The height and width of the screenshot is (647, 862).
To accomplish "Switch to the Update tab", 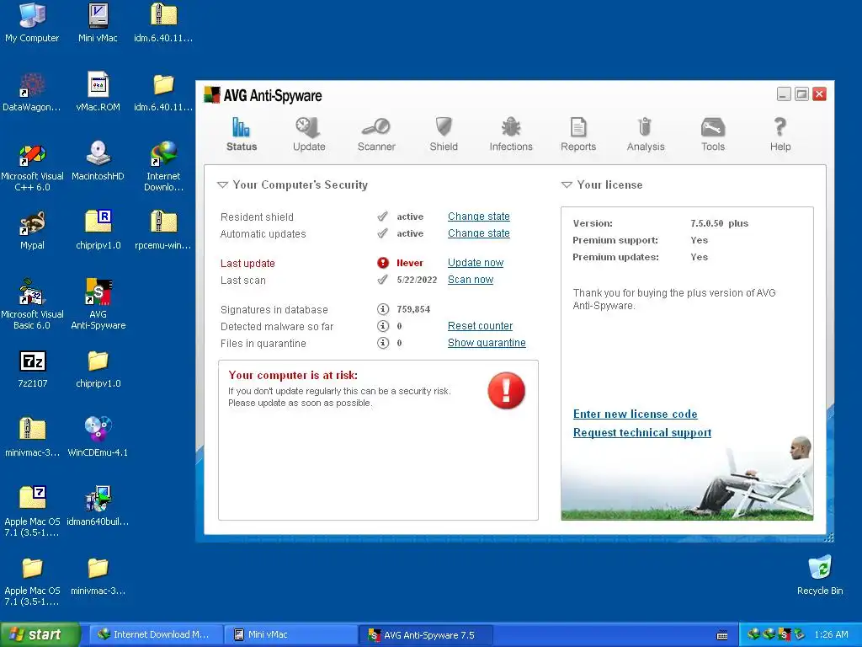I will [309, 134].
